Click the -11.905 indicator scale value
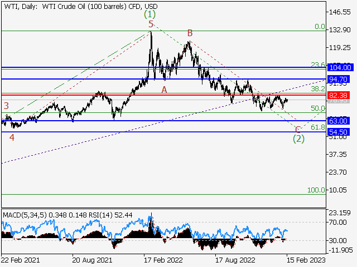The height and width of the screenshot is (267, 357). click(341, 250)
